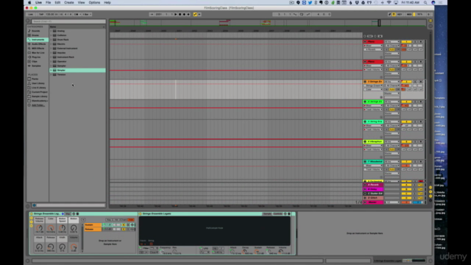
Task: Open the Plug-ins browser category
Action: coord(36,57)
